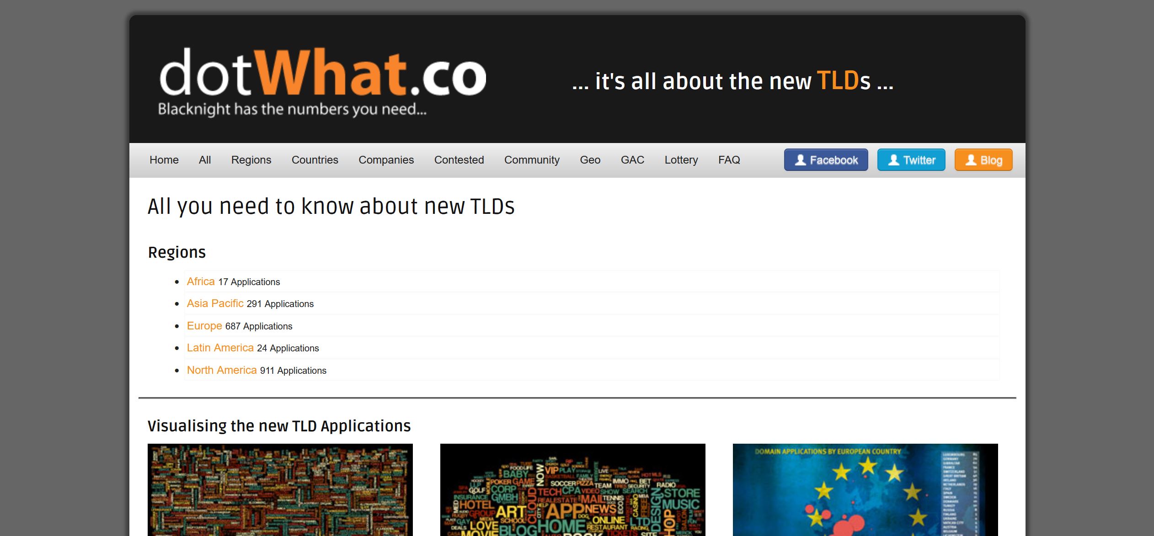Open the APP/HOME word cloud thumbnail

[573, 490]
